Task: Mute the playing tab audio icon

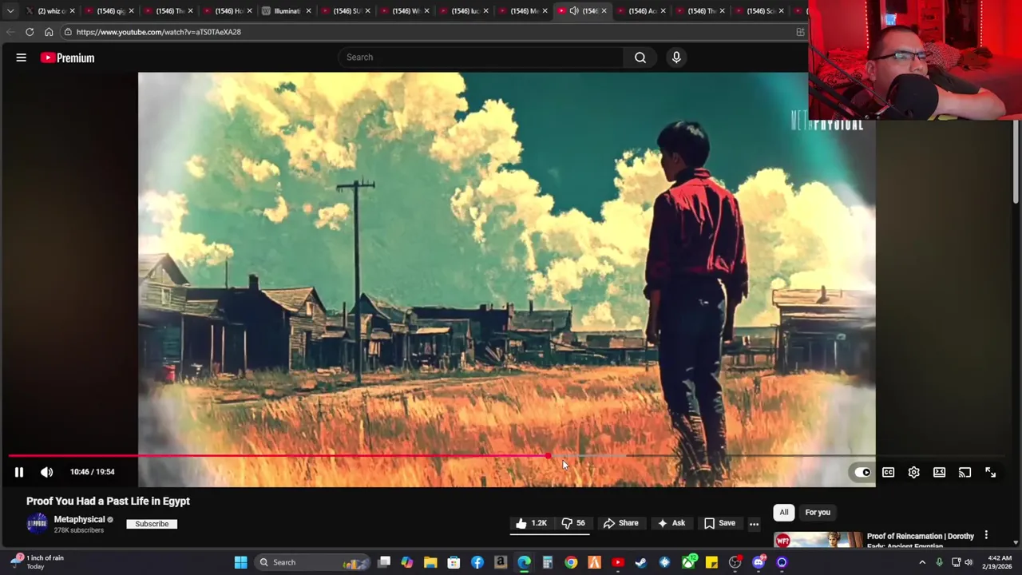Action: (x=573, y=11)
